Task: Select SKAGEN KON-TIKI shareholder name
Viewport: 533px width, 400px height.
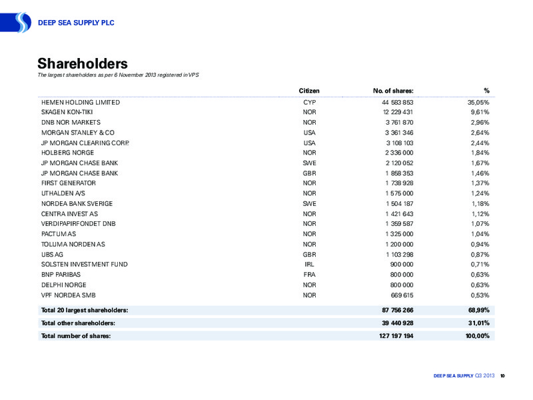Action: [x=67, y=112]
